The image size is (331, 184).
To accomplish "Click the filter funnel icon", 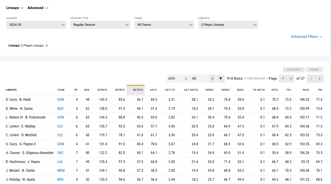I will tap(220, 79).
